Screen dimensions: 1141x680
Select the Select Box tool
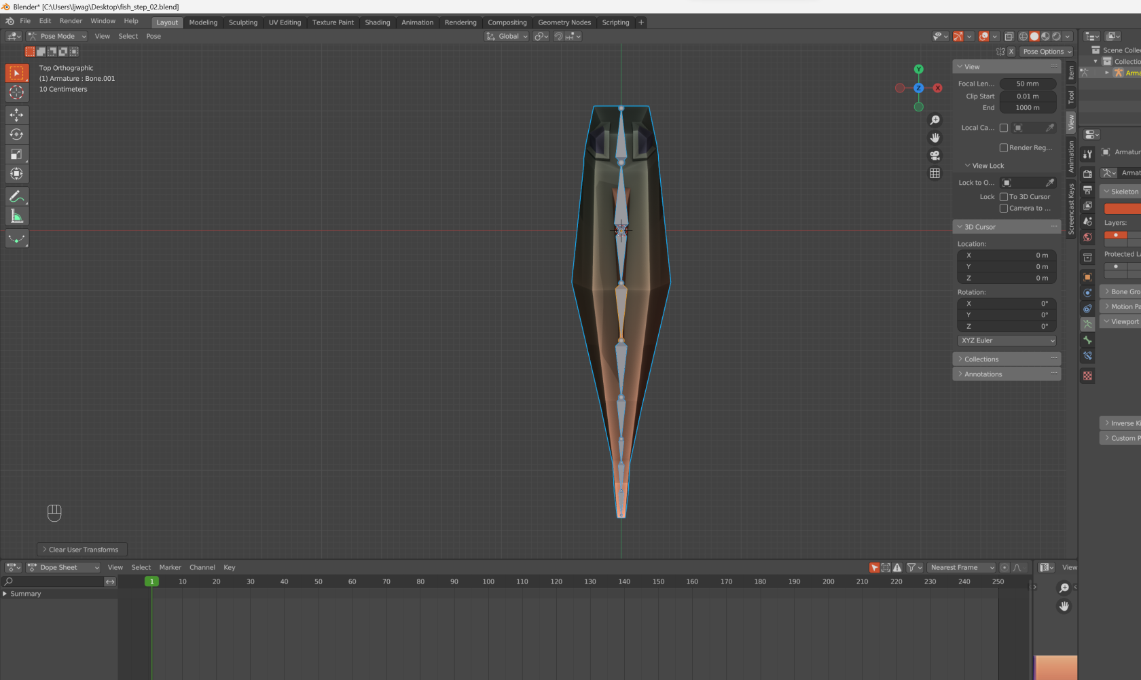pyautogui.click(x=16, y=73)
